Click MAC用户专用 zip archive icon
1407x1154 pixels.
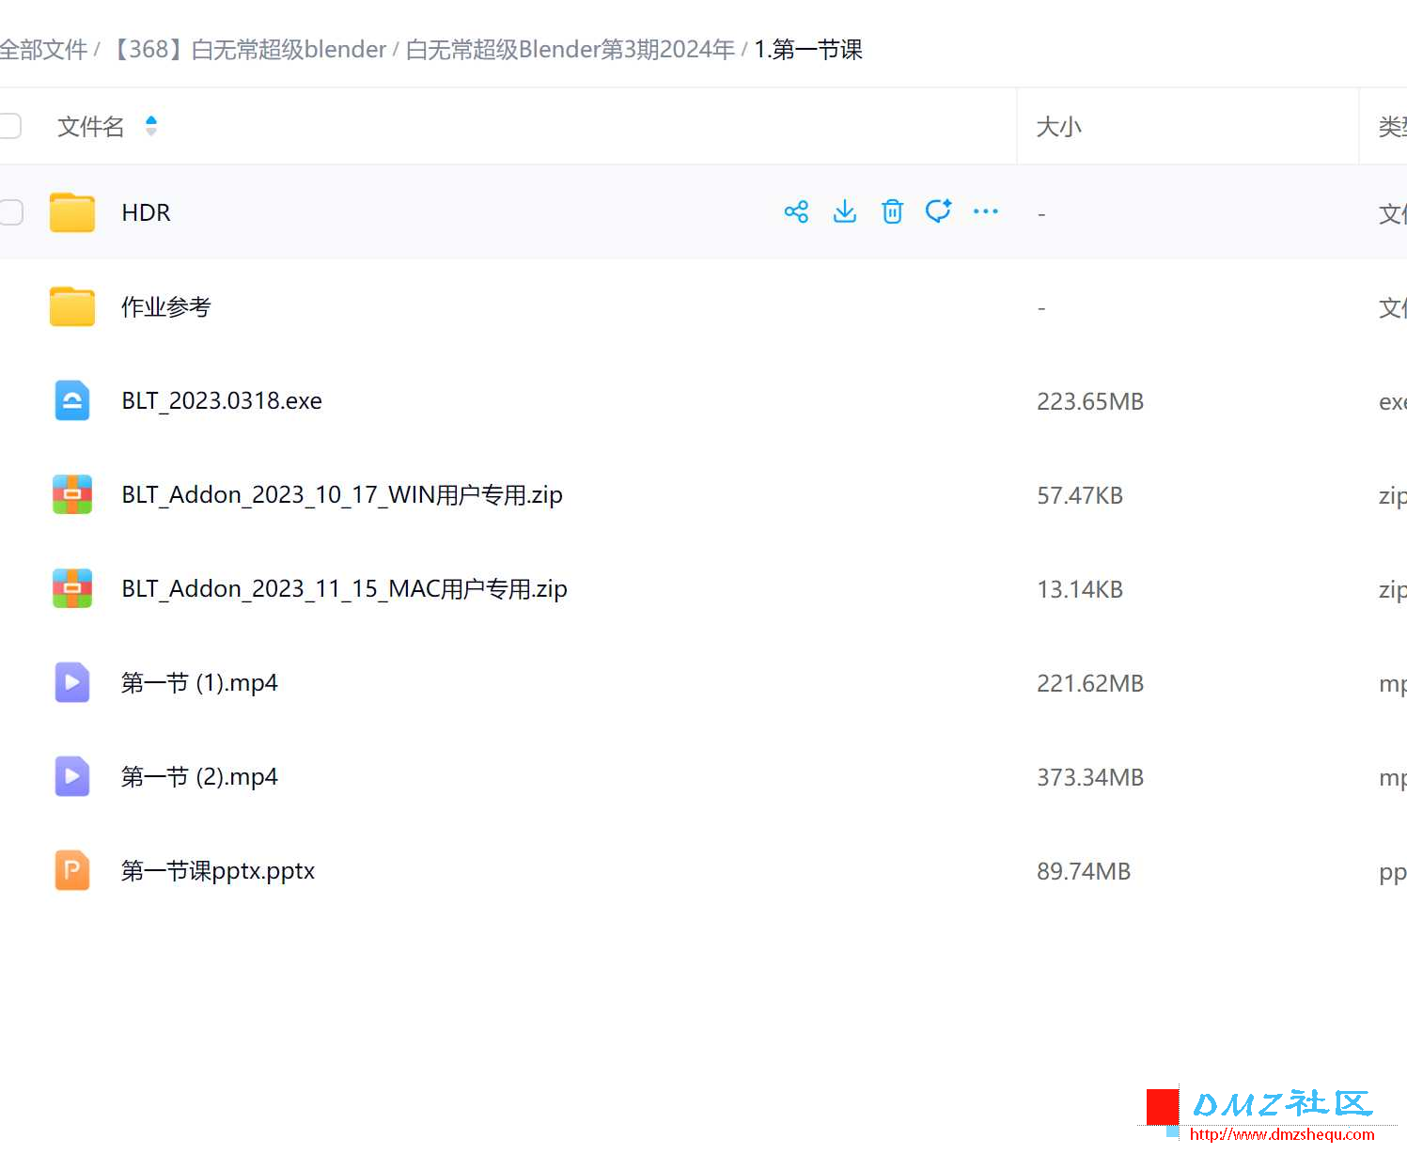(72, 588)
